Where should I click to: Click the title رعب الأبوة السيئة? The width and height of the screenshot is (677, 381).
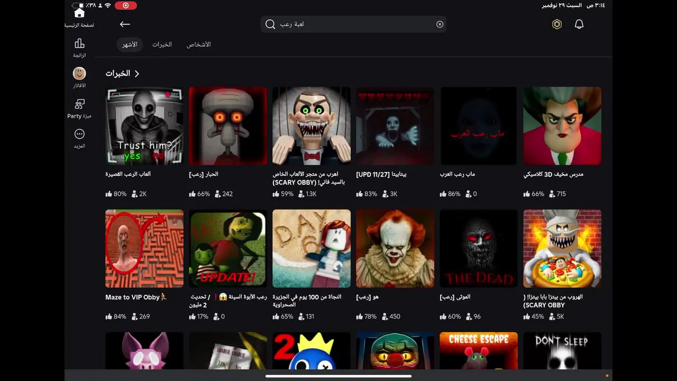[x=228, y=301]
